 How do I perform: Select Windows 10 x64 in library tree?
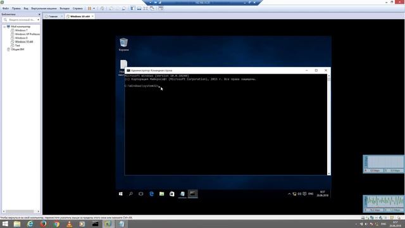[x=24, y=42]
